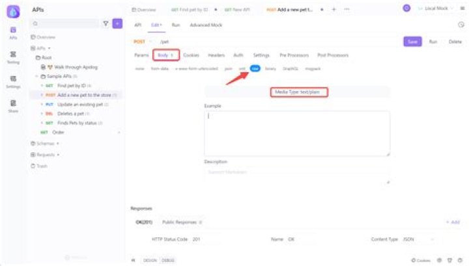Click the hamburger menu icon at top right
The width and height of the screenshot is (469, 266).
click(462, 9)
